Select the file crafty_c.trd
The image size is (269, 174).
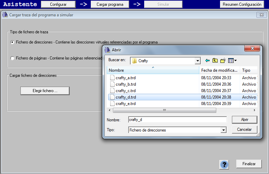click(125, 91)
